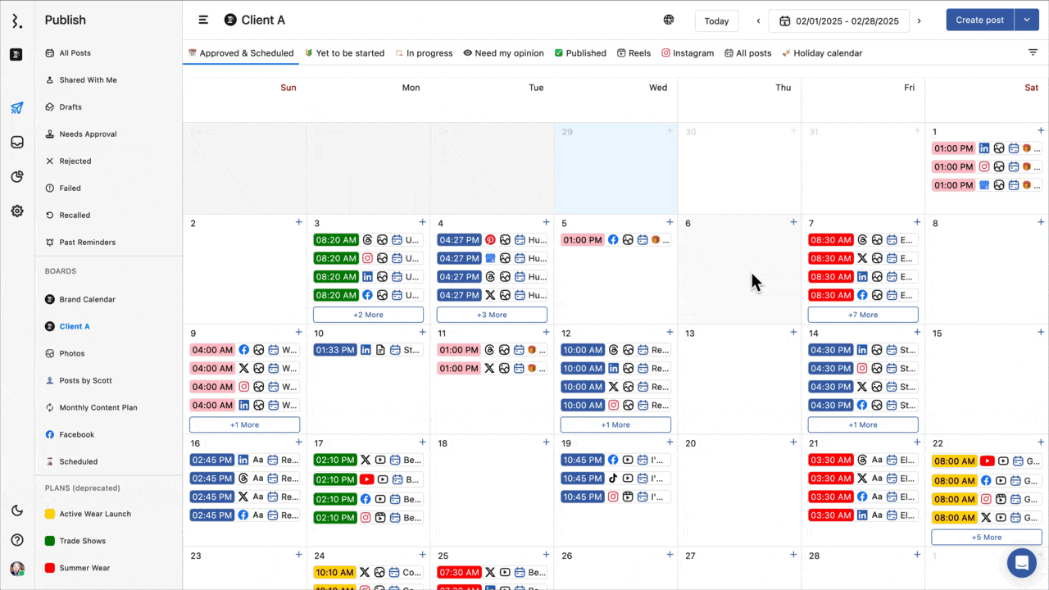The width and height of the screenshot is (1049, 590).
Task: Open the chat support bubble at bottom right
Action: click(1021, 562)
